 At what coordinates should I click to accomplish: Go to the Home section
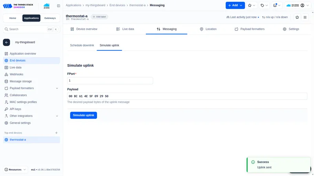tap(13, 18)
